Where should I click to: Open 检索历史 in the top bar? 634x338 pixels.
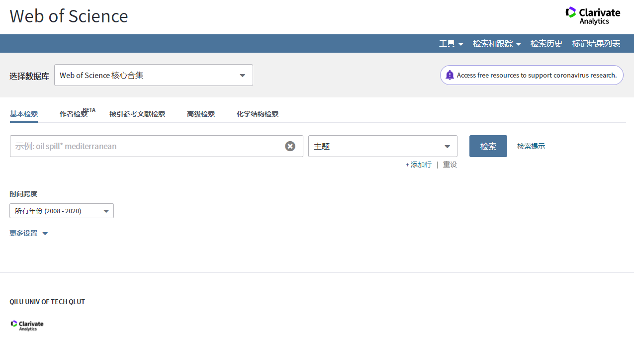point(546,44)
